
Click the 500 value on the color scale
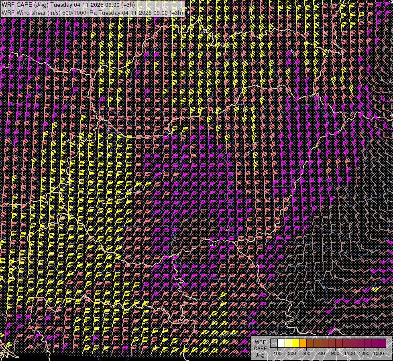(306, 353)
